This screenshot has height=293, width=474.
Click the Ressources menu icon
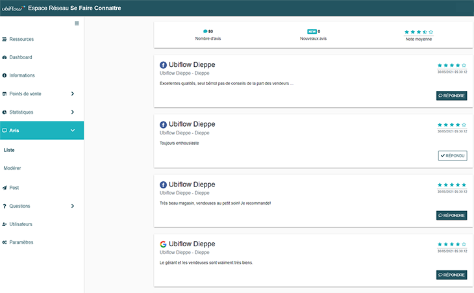5,39
